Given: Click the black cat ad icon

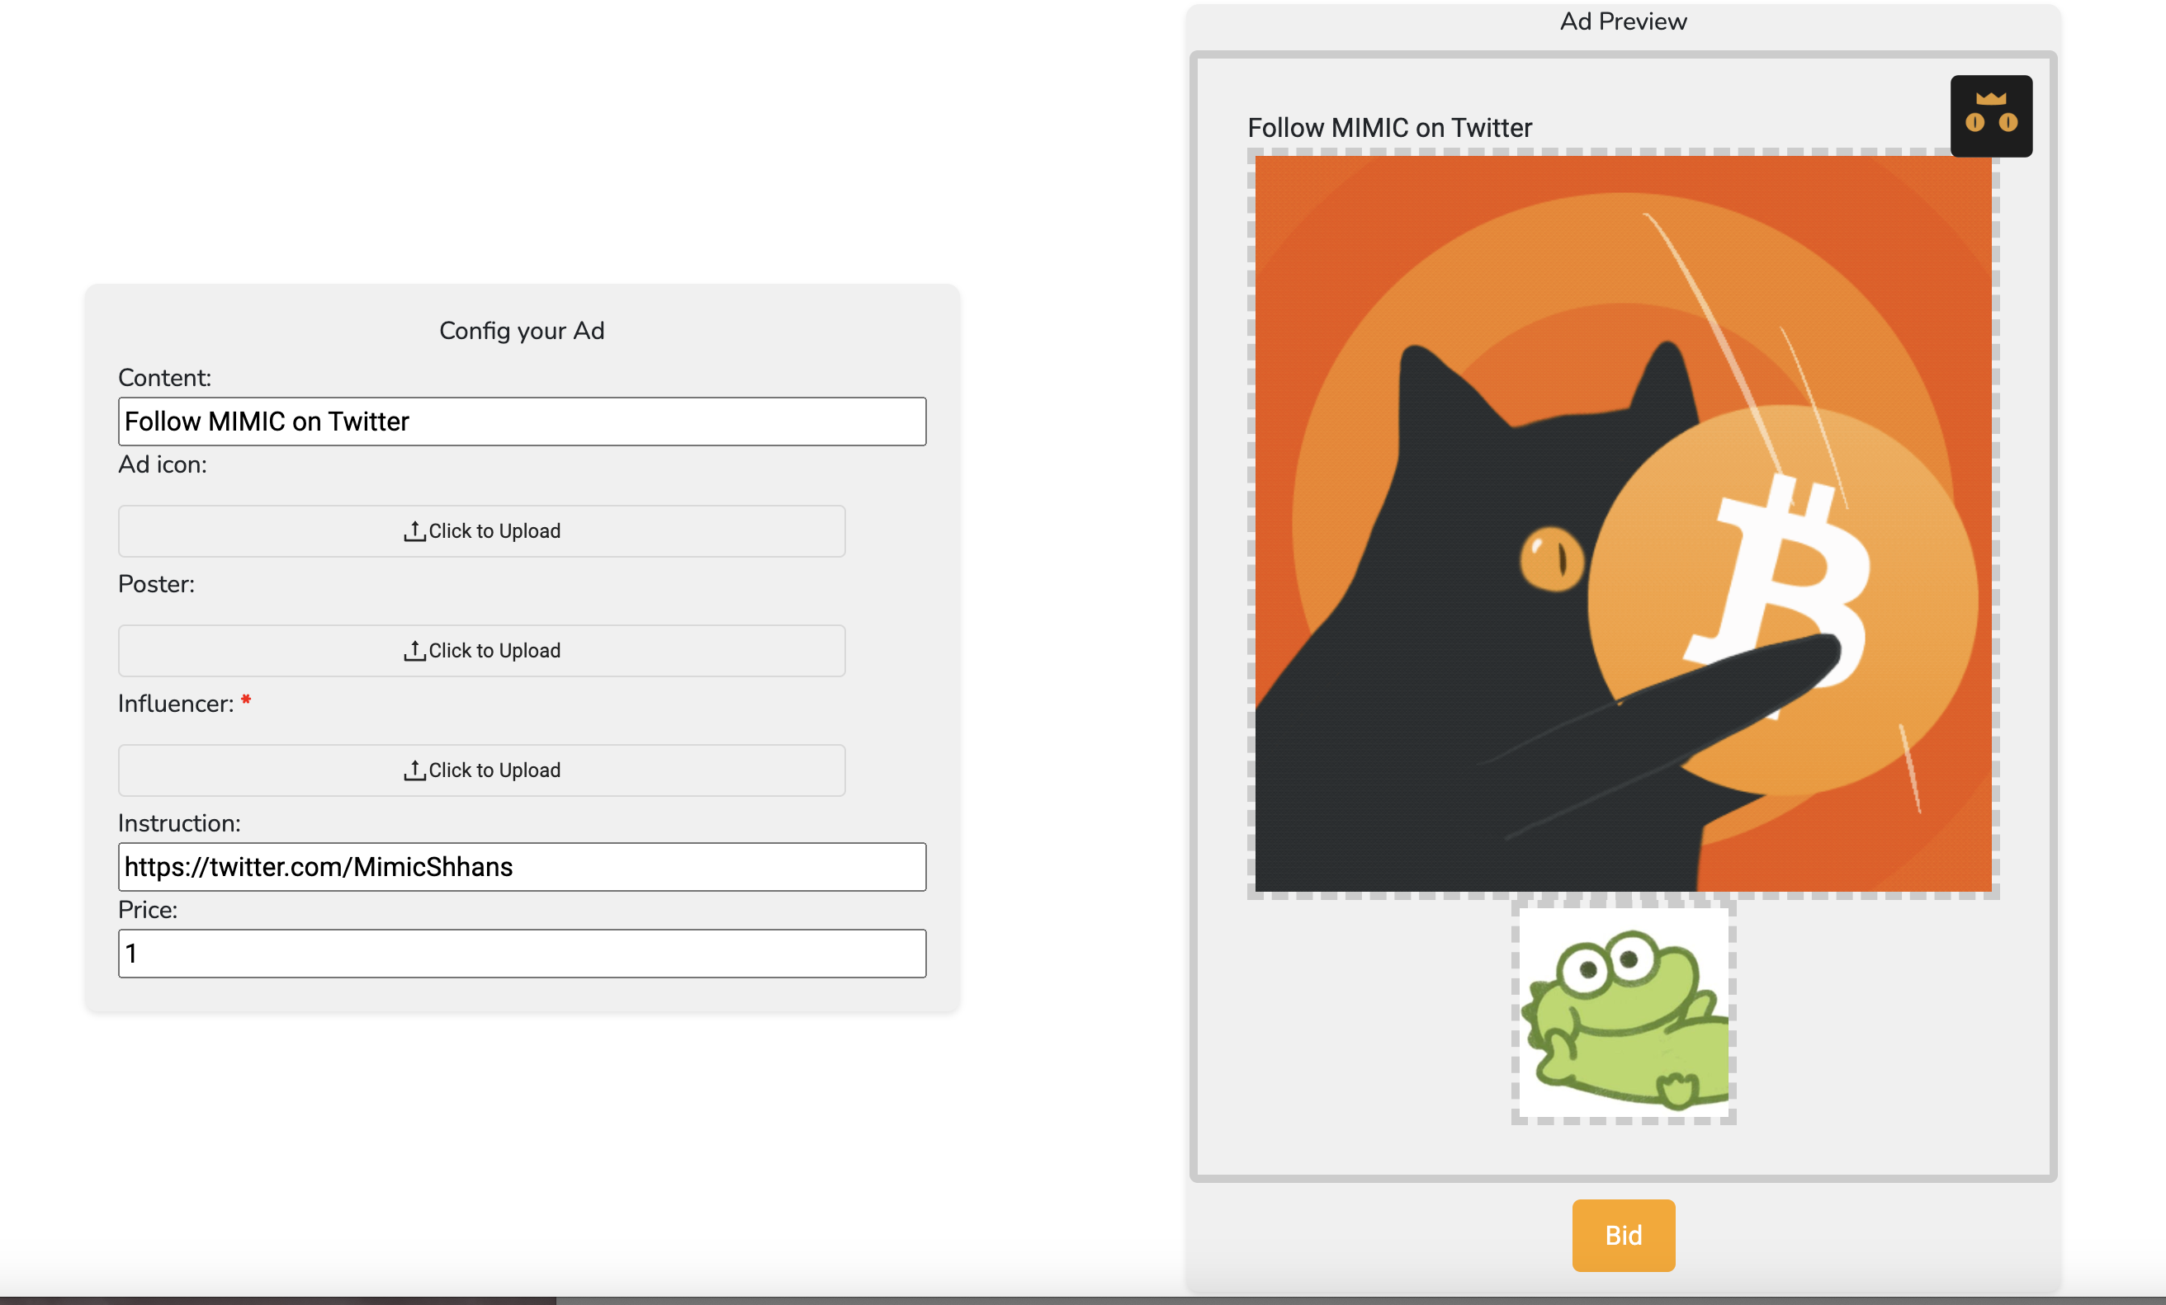Looking at the screenshot, I should (1991, 116).
